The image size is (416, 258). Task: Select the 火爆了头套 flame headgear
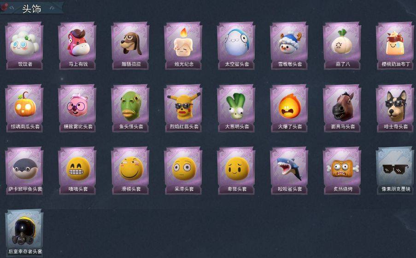[x=289, y=108]
